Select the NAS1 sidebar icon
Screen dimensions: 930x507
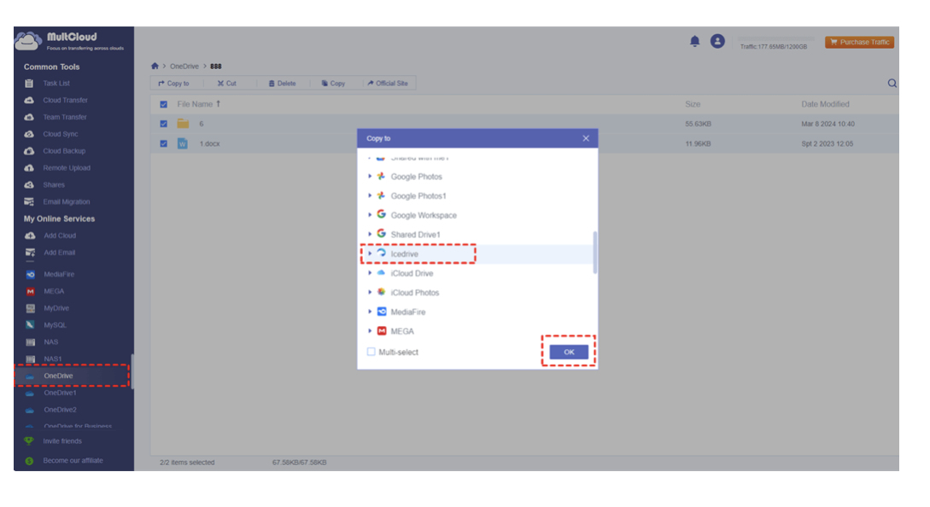[30, 358]
